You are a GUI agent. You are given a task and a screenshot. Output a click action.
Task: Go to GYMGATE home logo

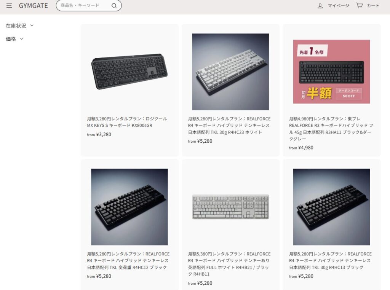coord(34,5)
